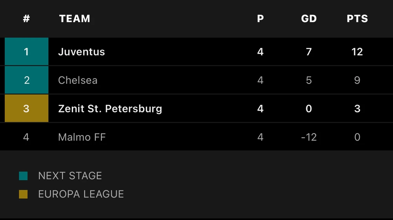Click the gold Europa League legend square

coord(23,194)
